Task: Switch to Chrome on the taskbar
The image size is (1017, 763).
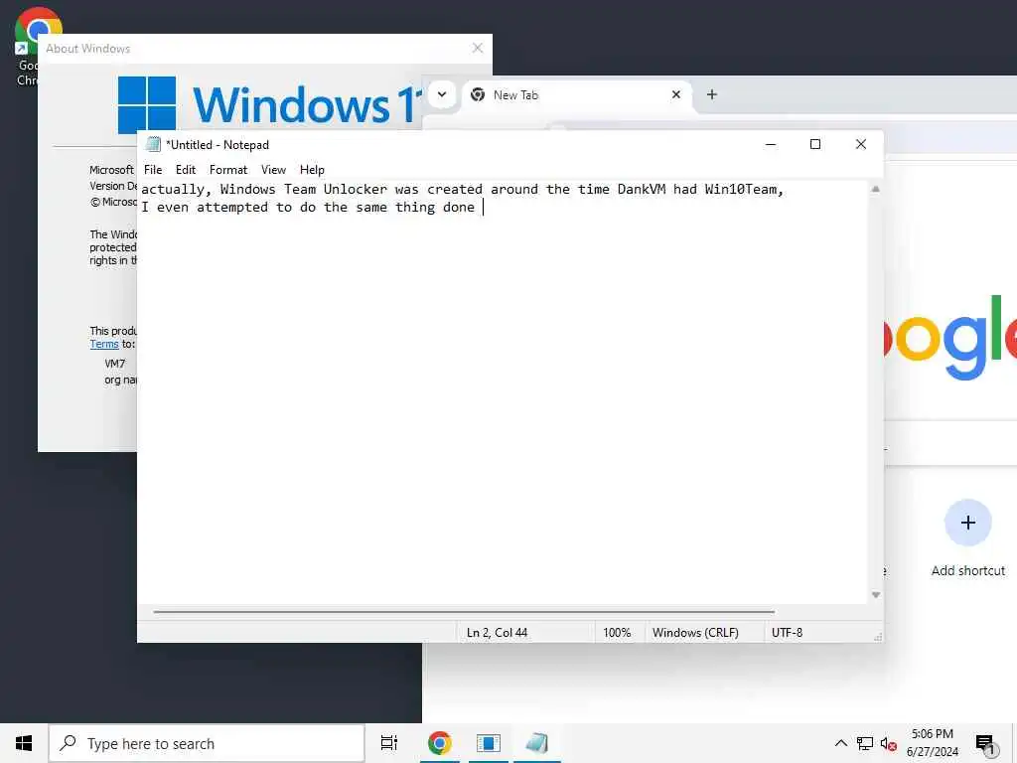Action: tap(439, 743)
